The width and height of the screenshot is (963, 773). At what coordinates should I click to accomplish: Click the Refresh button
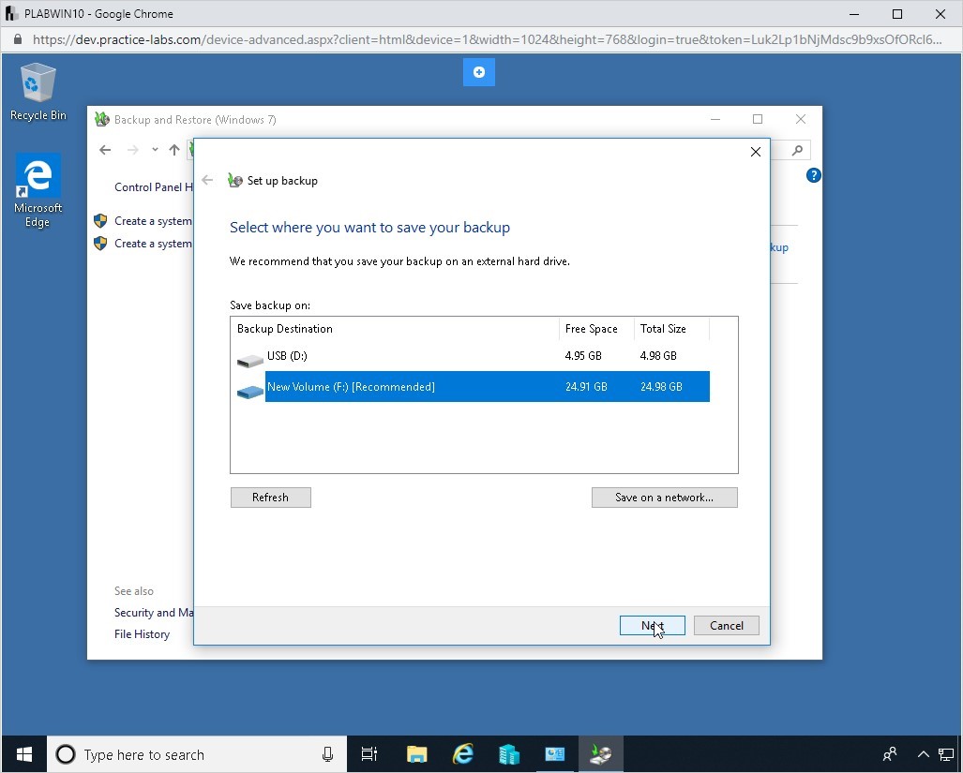pyautogui.click(x=271, y=498)
